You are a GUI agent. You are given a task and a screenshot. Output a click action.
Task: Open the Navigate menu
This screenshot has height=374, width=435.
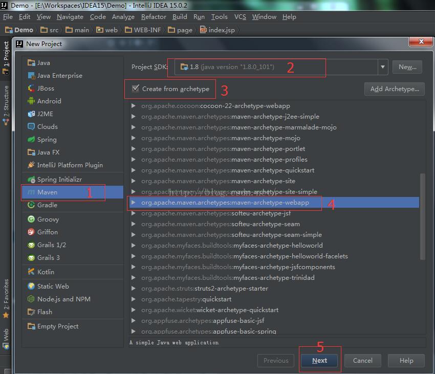[70, 17]
